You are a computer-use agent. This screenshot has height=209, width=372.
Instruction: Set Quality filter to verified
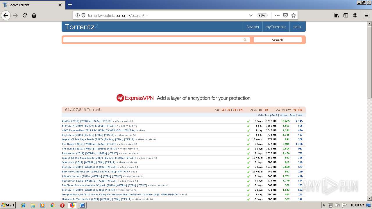point(298,110)
